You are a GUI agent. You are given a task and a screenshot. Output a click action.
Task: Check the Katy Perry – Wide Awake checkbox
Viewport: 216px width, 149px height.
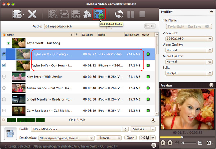click(x=4, y=76)
